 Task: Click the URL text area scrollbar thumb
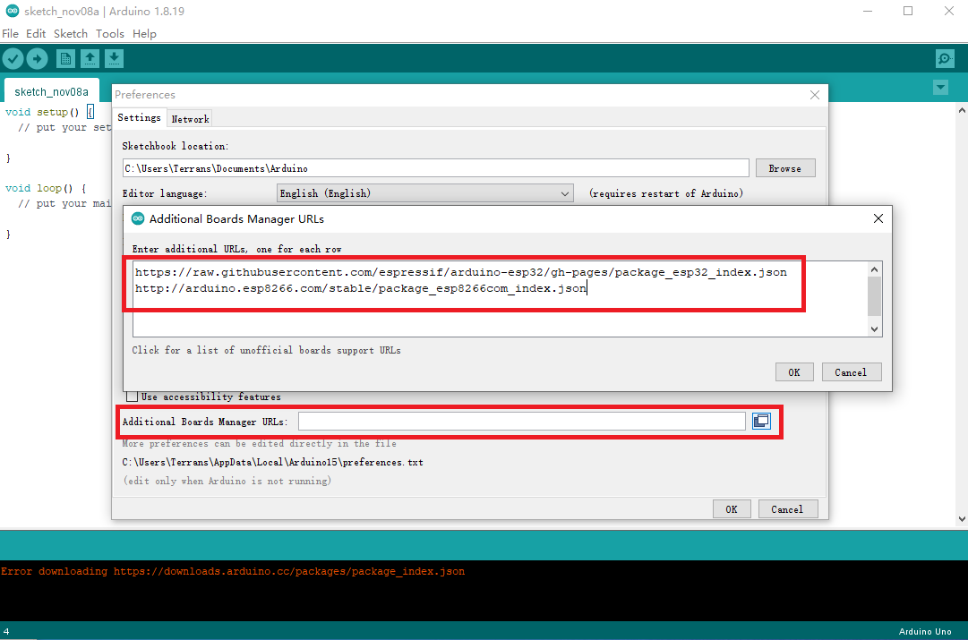[874, 296]
